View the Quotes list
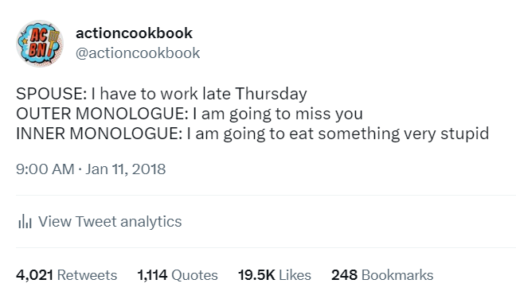 (194, 275)
